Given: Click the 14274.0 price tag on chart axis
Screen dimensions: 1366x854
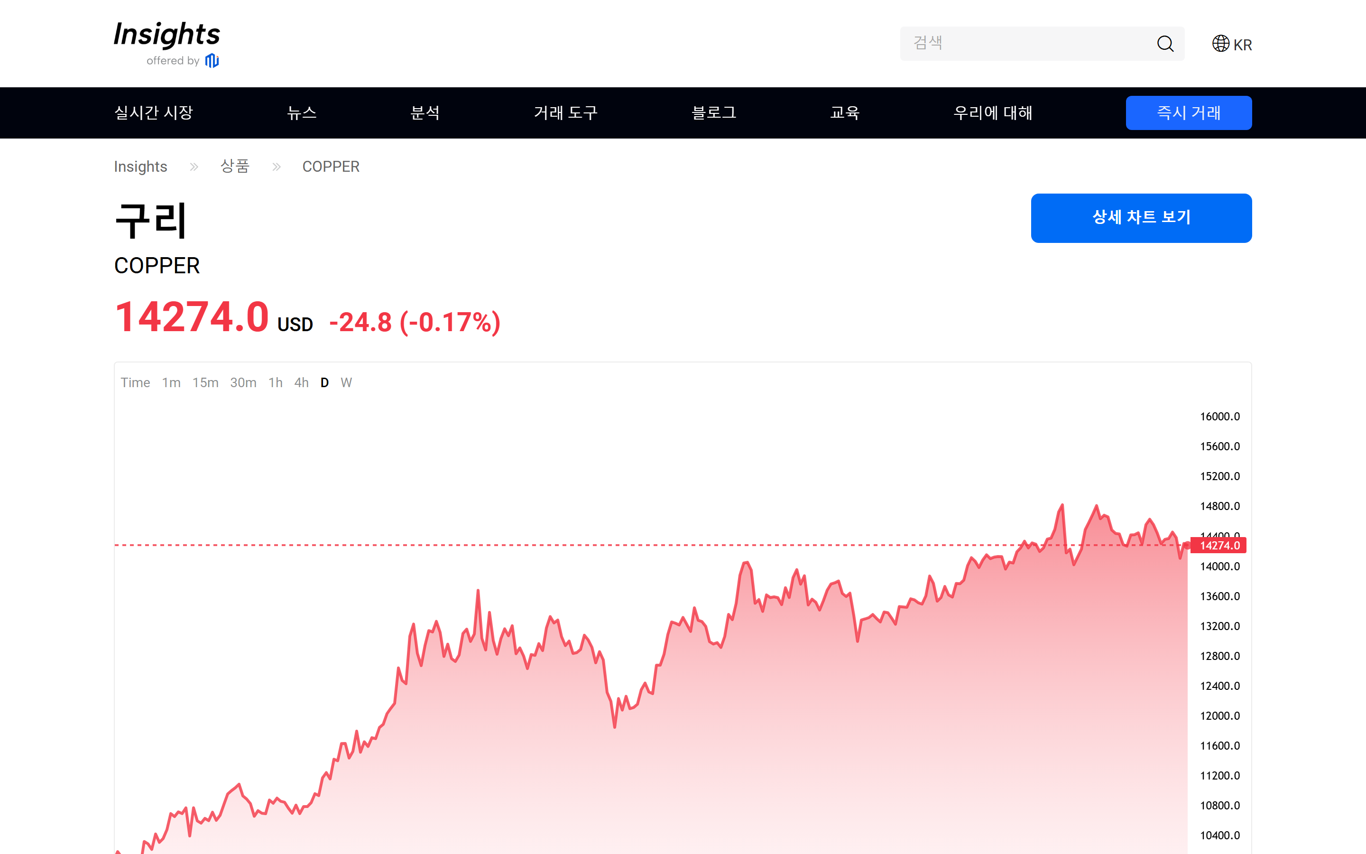Looking at the screenshot, I should pos(1218,546).
